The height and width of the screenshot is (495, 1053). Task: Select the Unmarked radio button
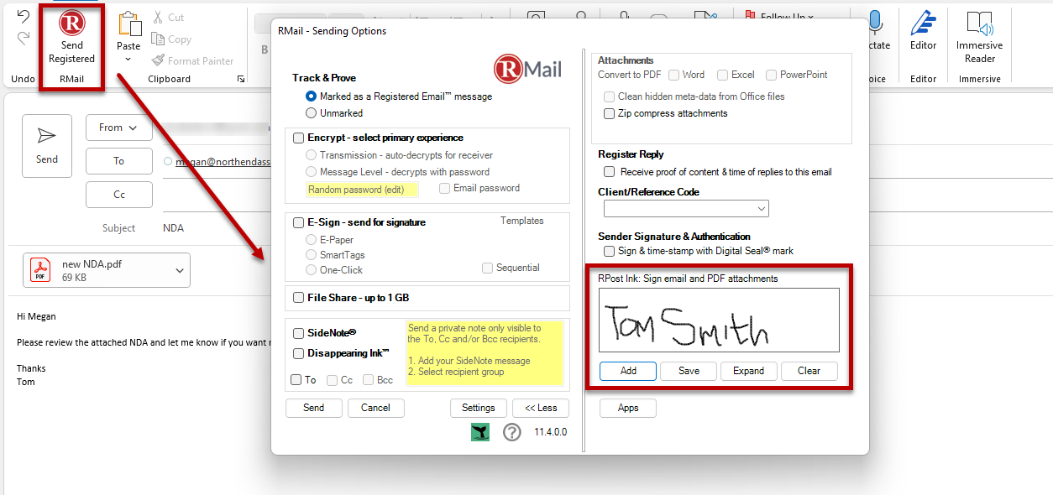312,112
